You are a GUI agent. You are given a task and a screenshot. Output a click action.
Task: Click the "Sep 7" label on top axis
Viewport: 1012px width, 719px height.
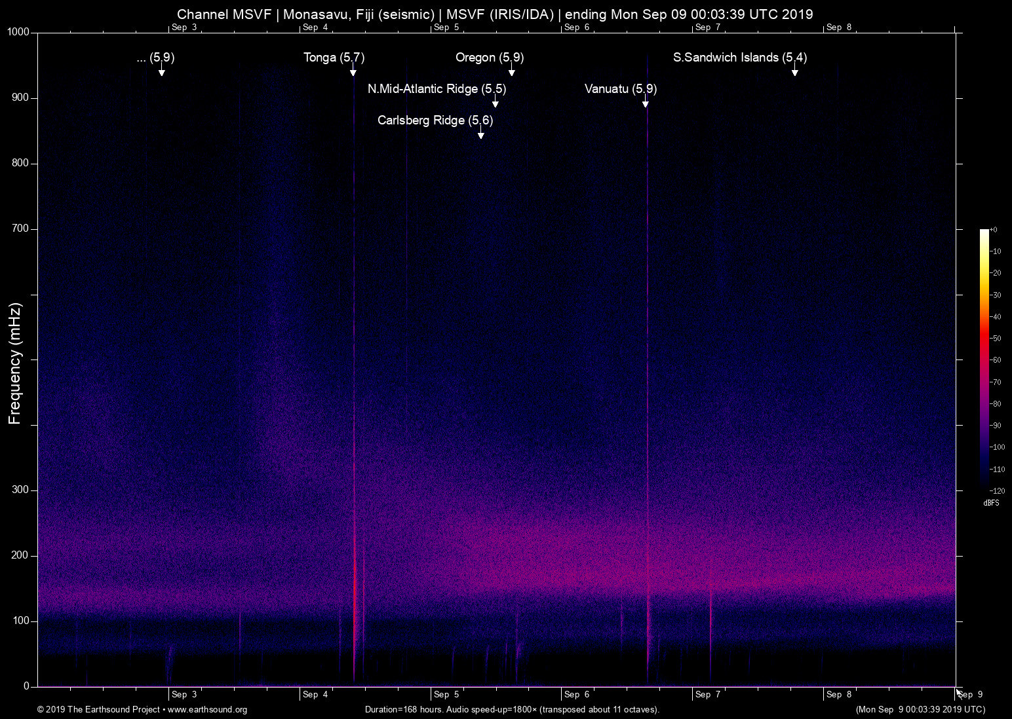coord(709,28)
